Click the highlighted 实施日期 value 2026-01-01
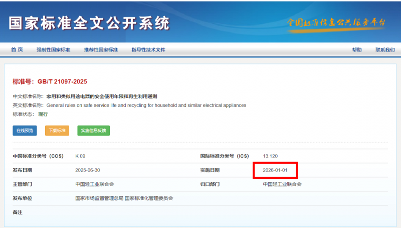The width and height of the screenshot is (401, 228). click(x=276, y=170)
